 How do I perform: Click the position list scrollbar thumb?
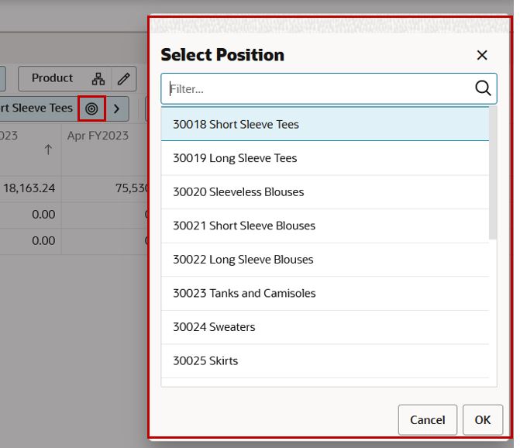(492, 173)
